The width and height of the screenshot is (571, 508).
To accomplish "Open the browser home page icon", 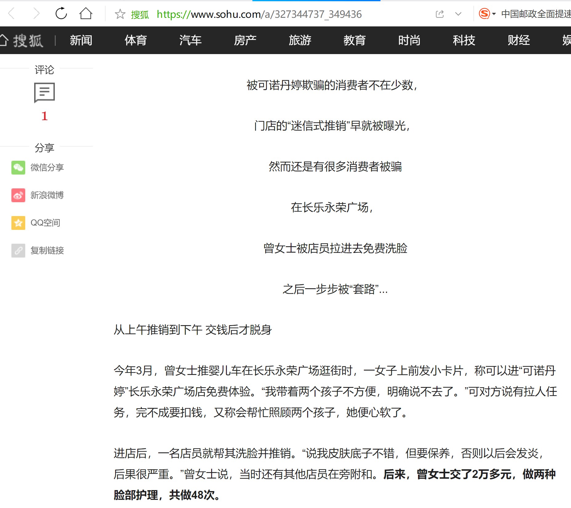I will (x=86, y=14).
